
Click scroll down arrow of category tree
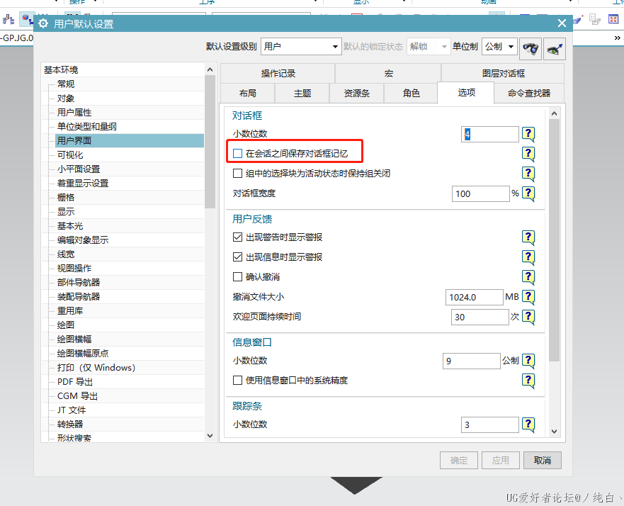(x=210, y=436)
